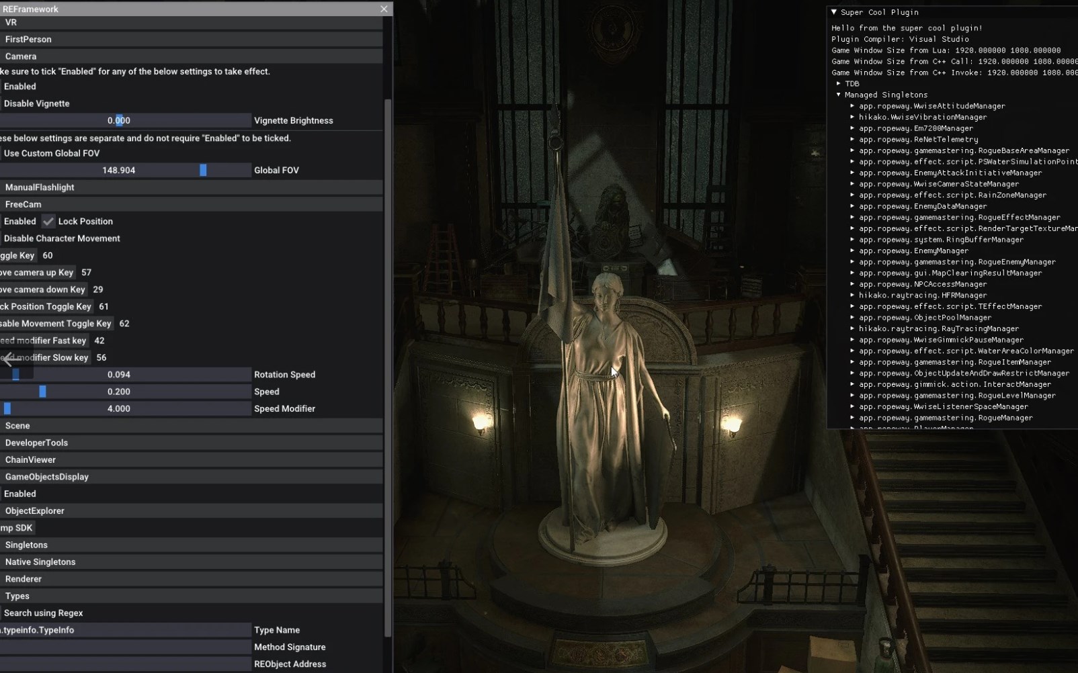Expand app.ropeway.ReNetTelemetry node
The image size is (1078, 673).
(852, 139)
